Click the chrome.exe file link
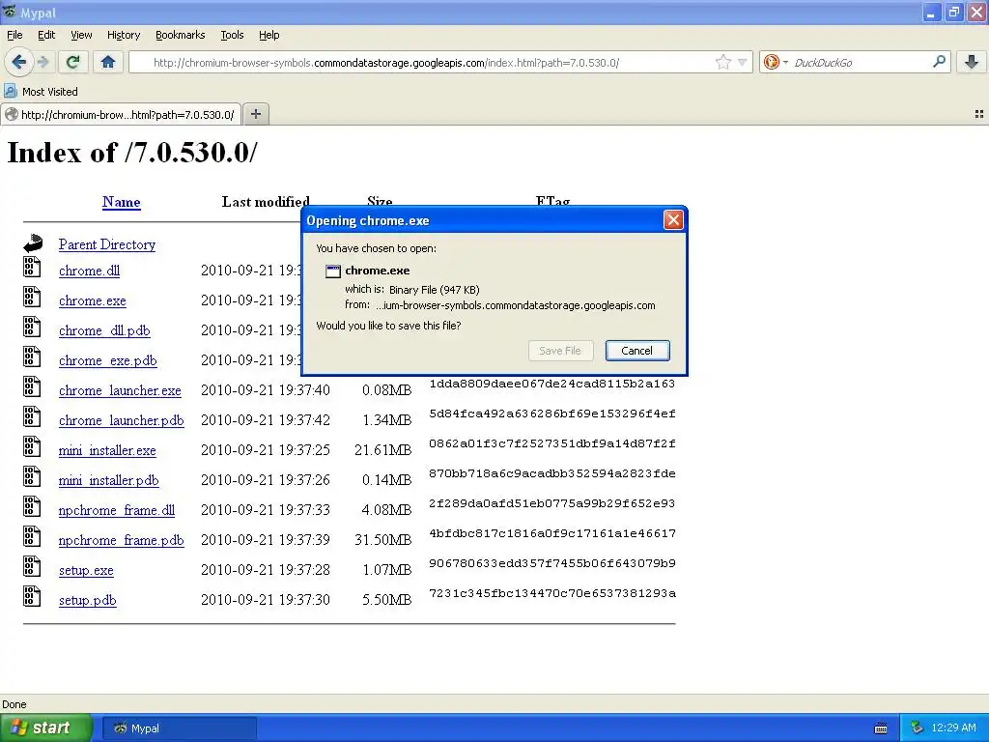The width and height of the screenshot is (989, 742). click(92, 300)
